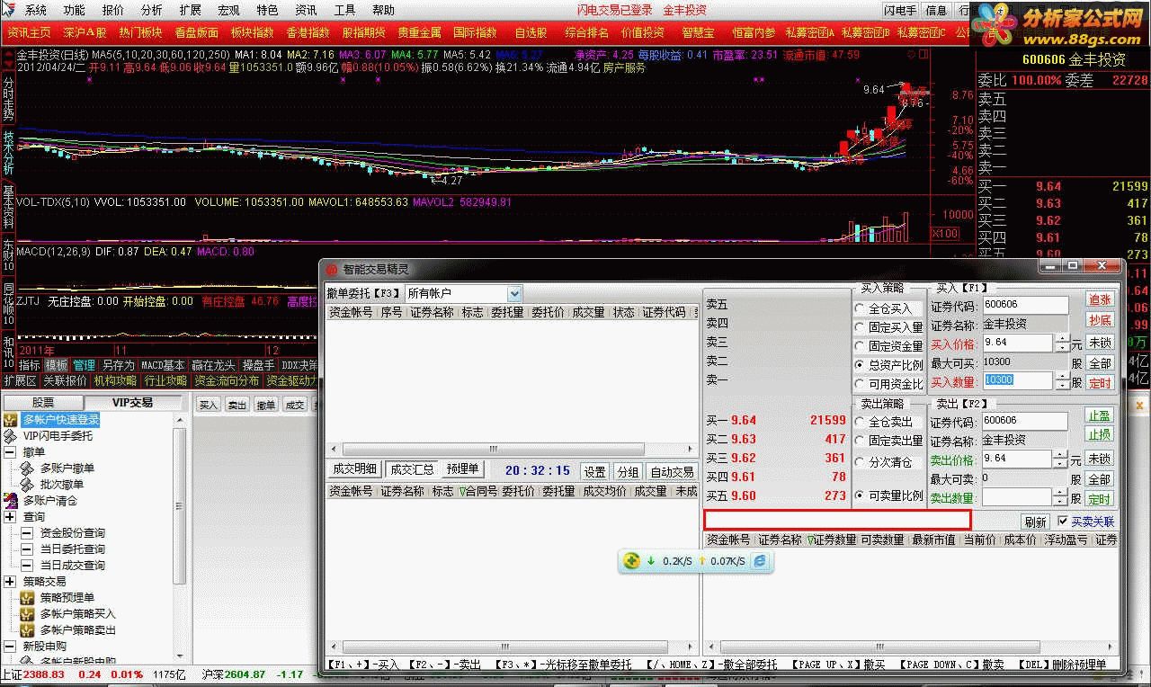Viewport: 1151px width, 687px height.
Task: Click the left tree panel vertical scrollbar
Action: click(x=181, y=540)
